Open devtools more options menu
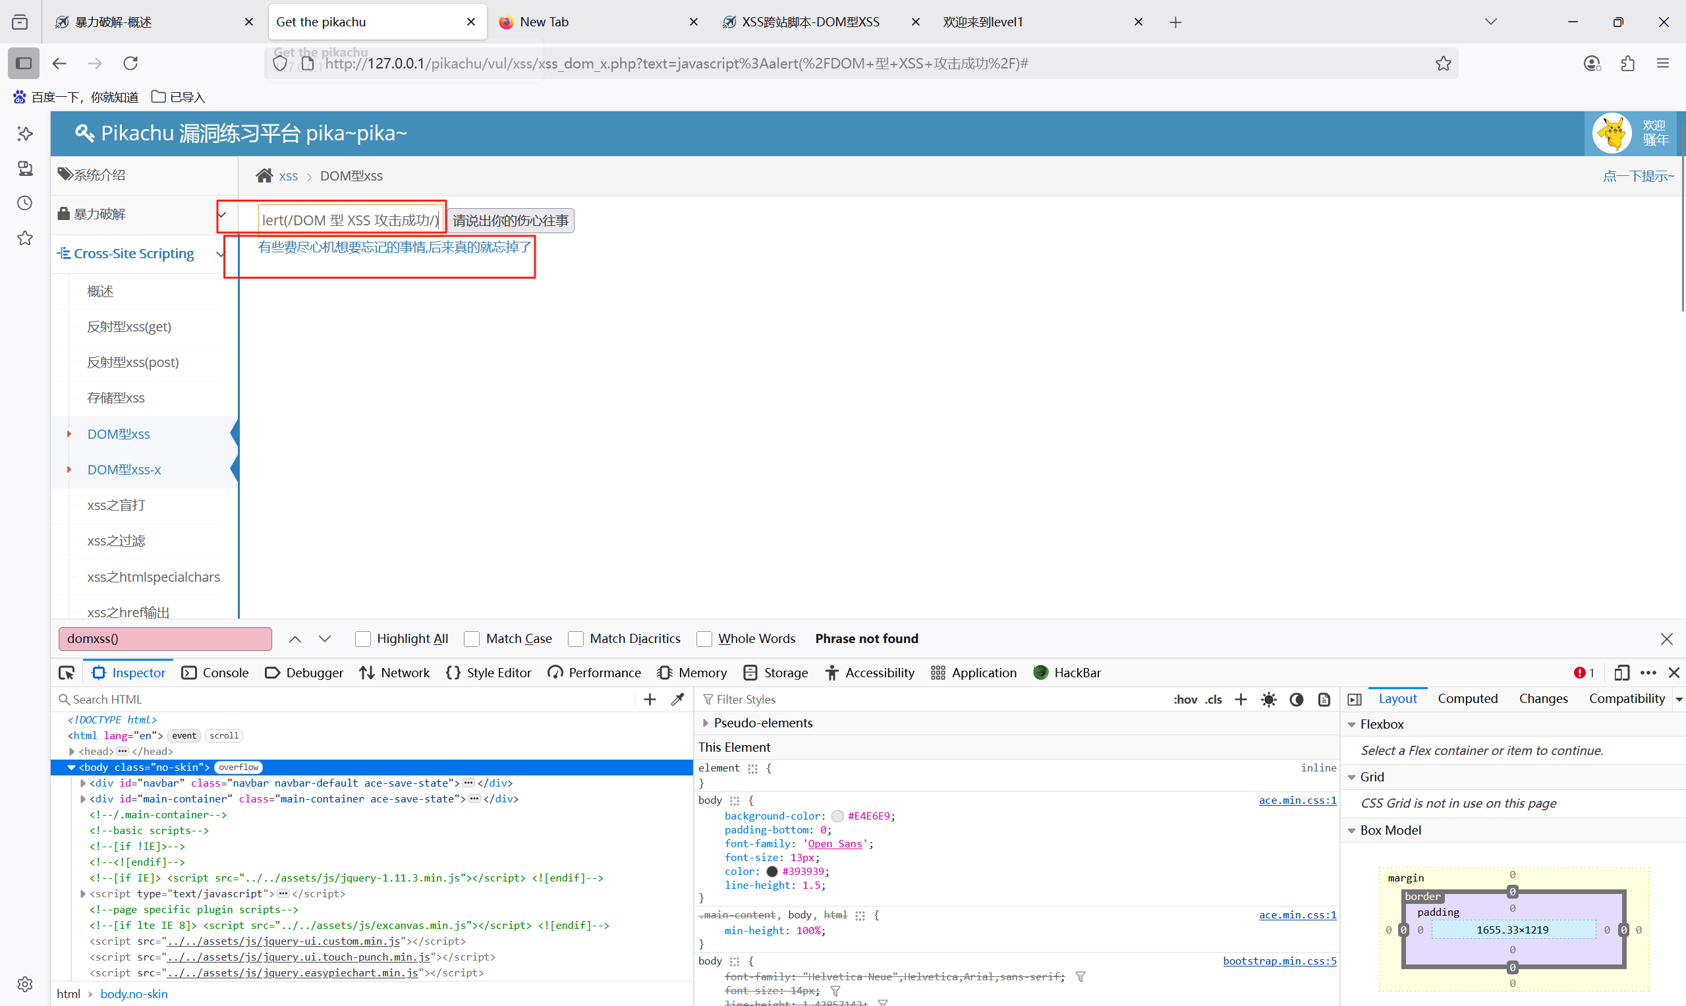The height and width of the screenshot is (1006, 1686). click(1648, 673)
